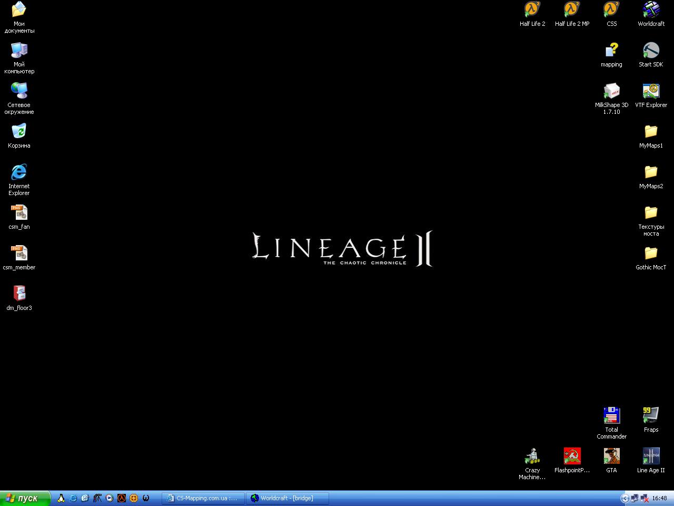
Task: Open the MyMaps2 folder
Action: coord(651,176)
